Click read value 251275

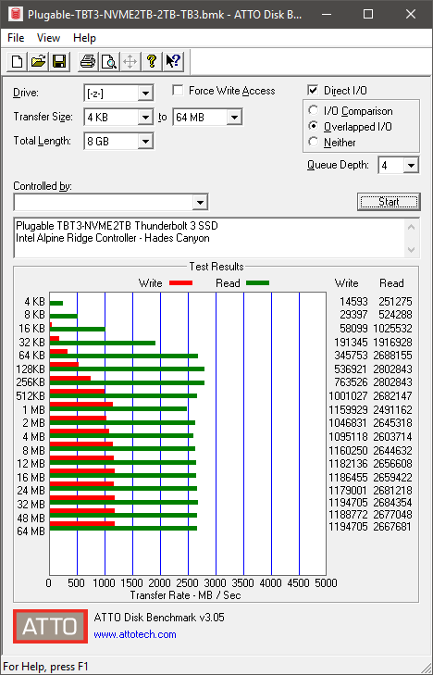point(395,302)
